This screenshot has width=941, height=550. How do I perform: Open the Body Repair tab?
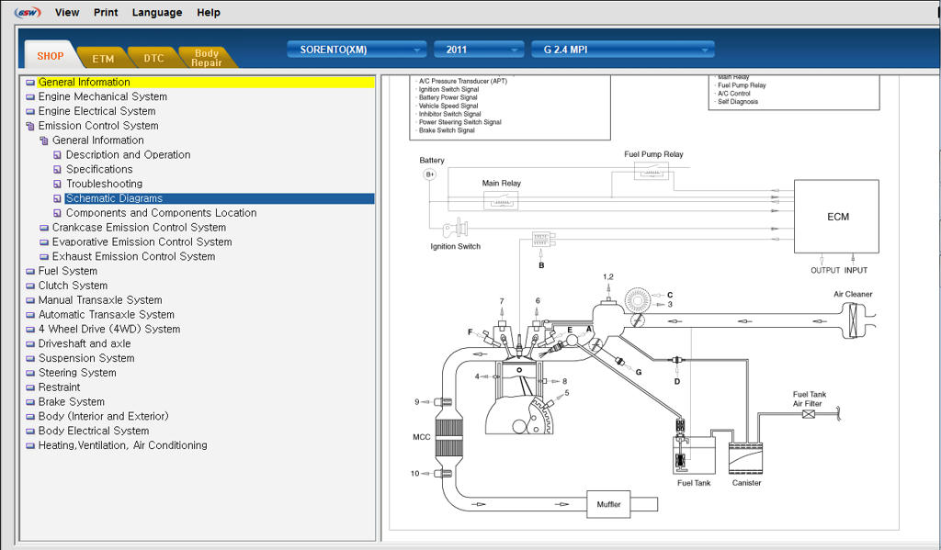tap(207, 58)
